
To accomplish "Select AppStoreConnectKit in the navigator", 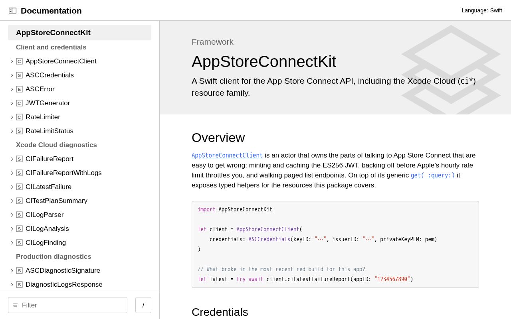I will coord(79,33).
